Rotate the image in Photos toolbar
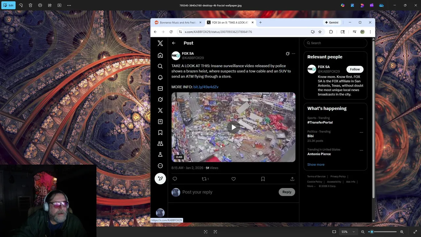Screen dimensions: 421x237 [x=21, y=5]
